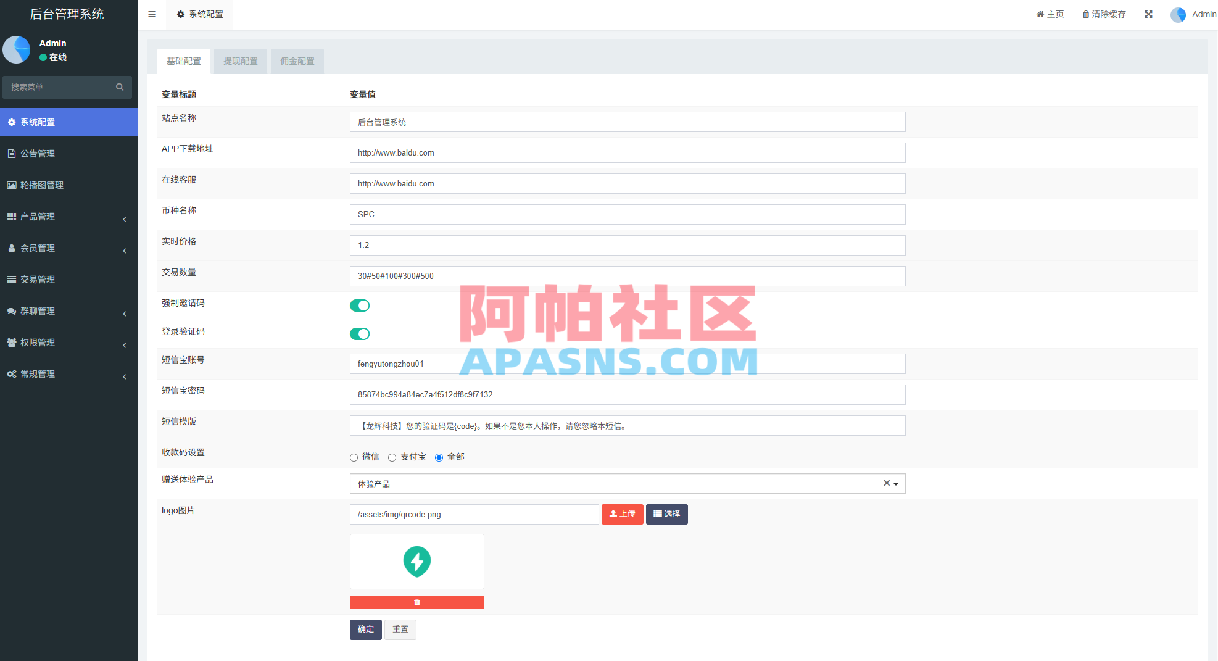Turn off the 登录验证码 switch
Viewport: 1218px width, 661px height.
(x=360, y=333)
